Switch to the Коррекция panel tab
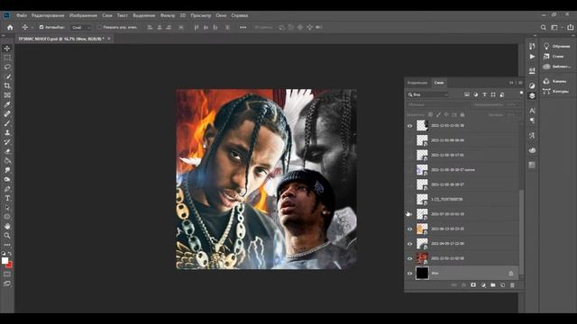 click(417, 83)
